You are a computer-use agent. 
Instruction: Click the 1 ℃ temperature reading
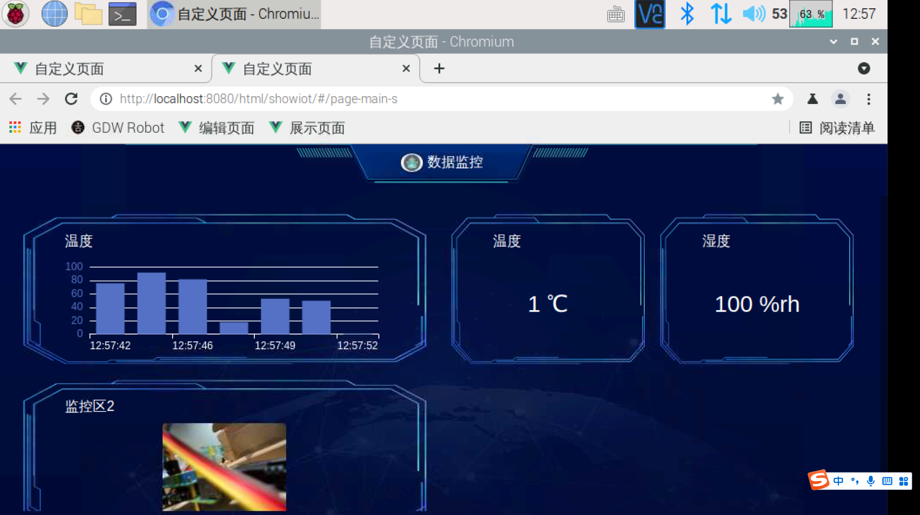[x=548, y=304]
